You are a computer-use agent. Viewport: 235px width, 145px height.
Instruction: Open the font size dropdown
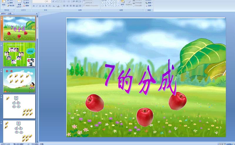click(x=50, y=1)
